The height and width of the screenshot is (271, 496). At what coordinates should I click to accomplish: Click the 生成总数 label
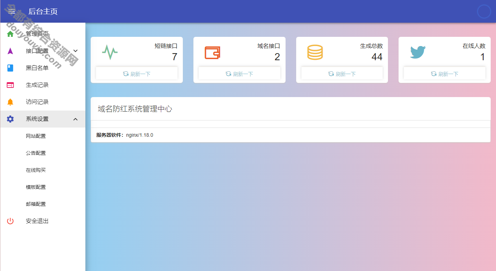[371, 46]
